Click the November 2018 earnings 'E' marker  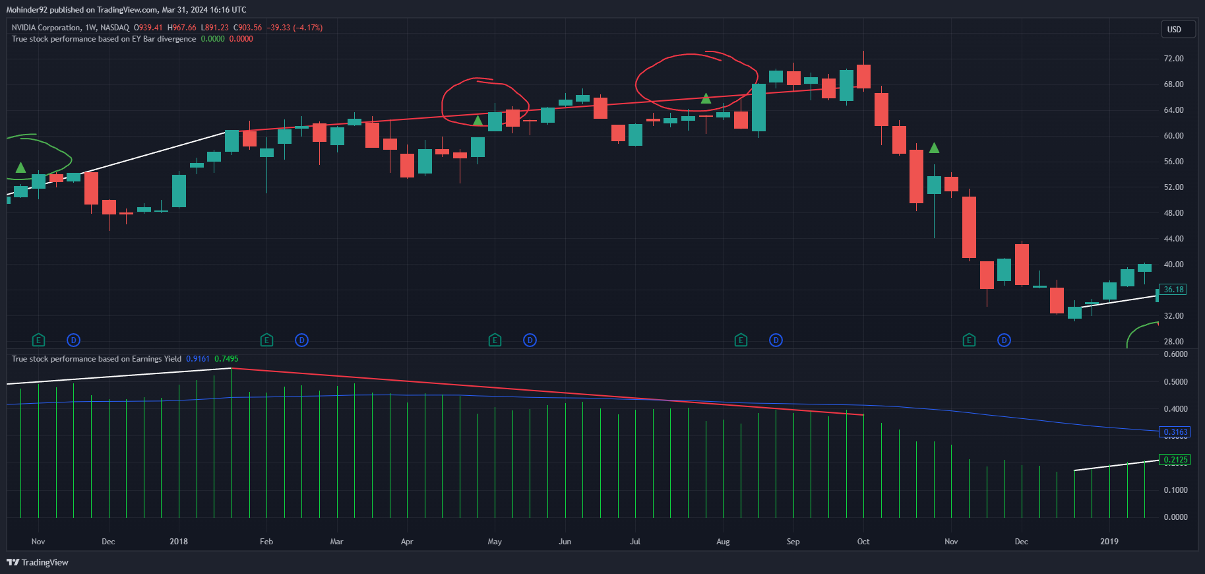(969, 340)
